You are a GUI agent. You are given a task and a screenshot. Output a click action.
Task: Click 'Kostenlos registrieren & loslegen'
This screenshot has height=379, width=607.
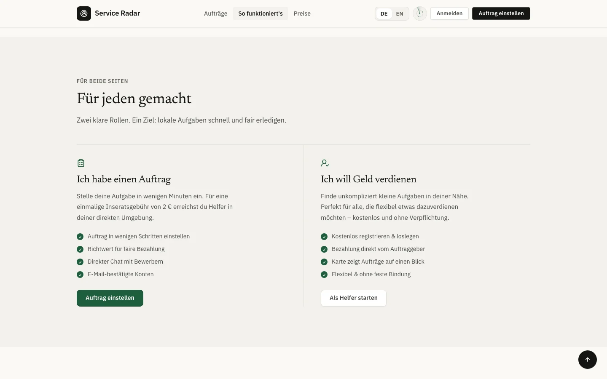[375, 237]
